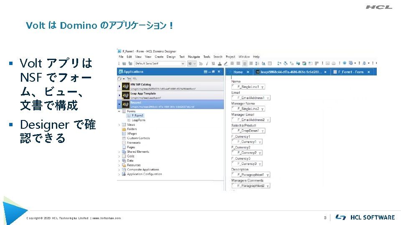Click the F_EmailAddress2 field
Viewport: 401px width, 225px height.
251,120
